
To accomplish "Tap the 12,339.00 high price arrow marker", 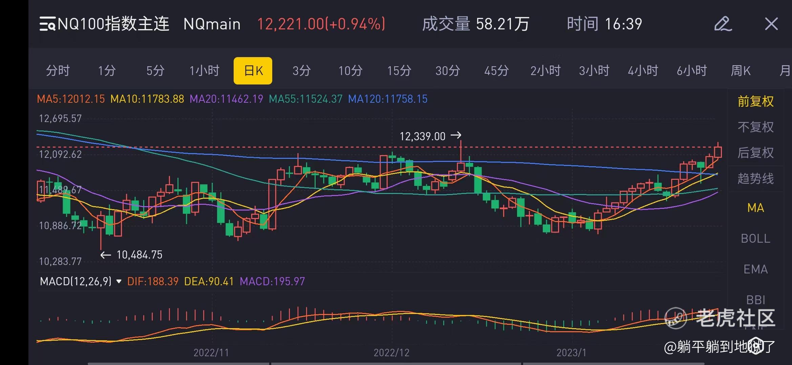I will coord(430,136).
